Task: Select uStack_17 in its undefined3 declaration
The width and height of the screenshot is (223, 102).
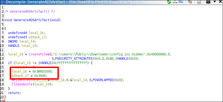Action: tap(37, 37)
